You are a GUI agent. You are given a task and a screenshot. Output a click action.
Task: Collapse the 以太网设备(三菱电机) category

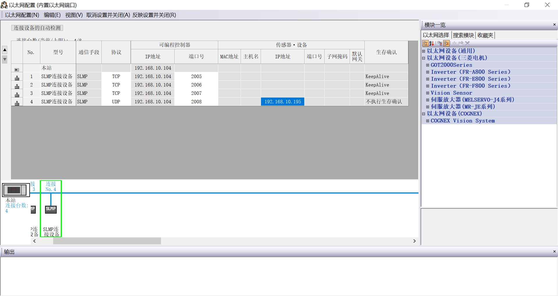click(423, 58)
